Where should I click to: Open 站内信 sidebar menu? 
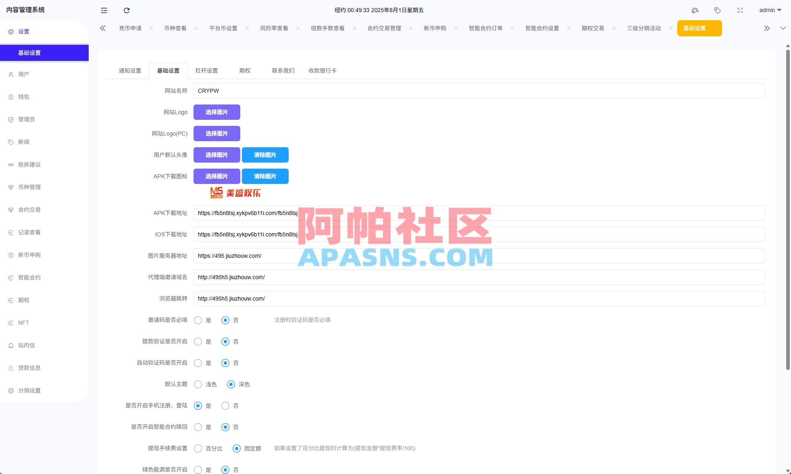point(44,345)
